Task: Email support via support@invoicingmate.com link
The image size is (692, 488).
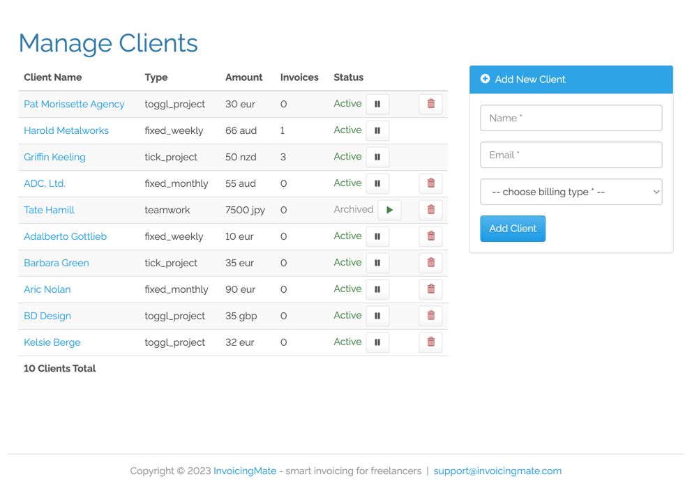Action: point(497,471)
